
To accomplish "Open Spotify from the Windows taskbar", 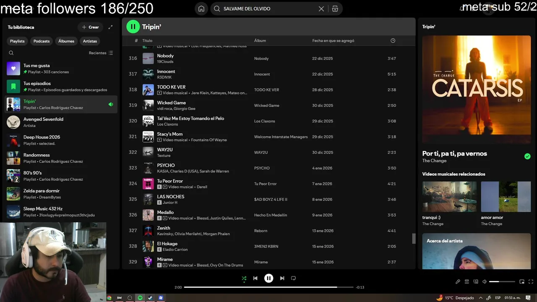I will tap(140, 298).
